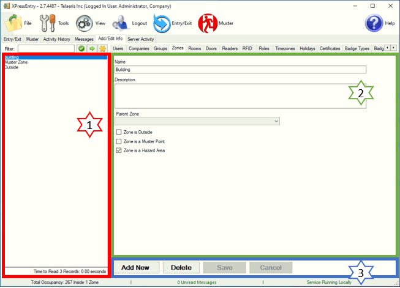Switch to the Roles sub-tab
Screen dimensions: 400x288
264,48
